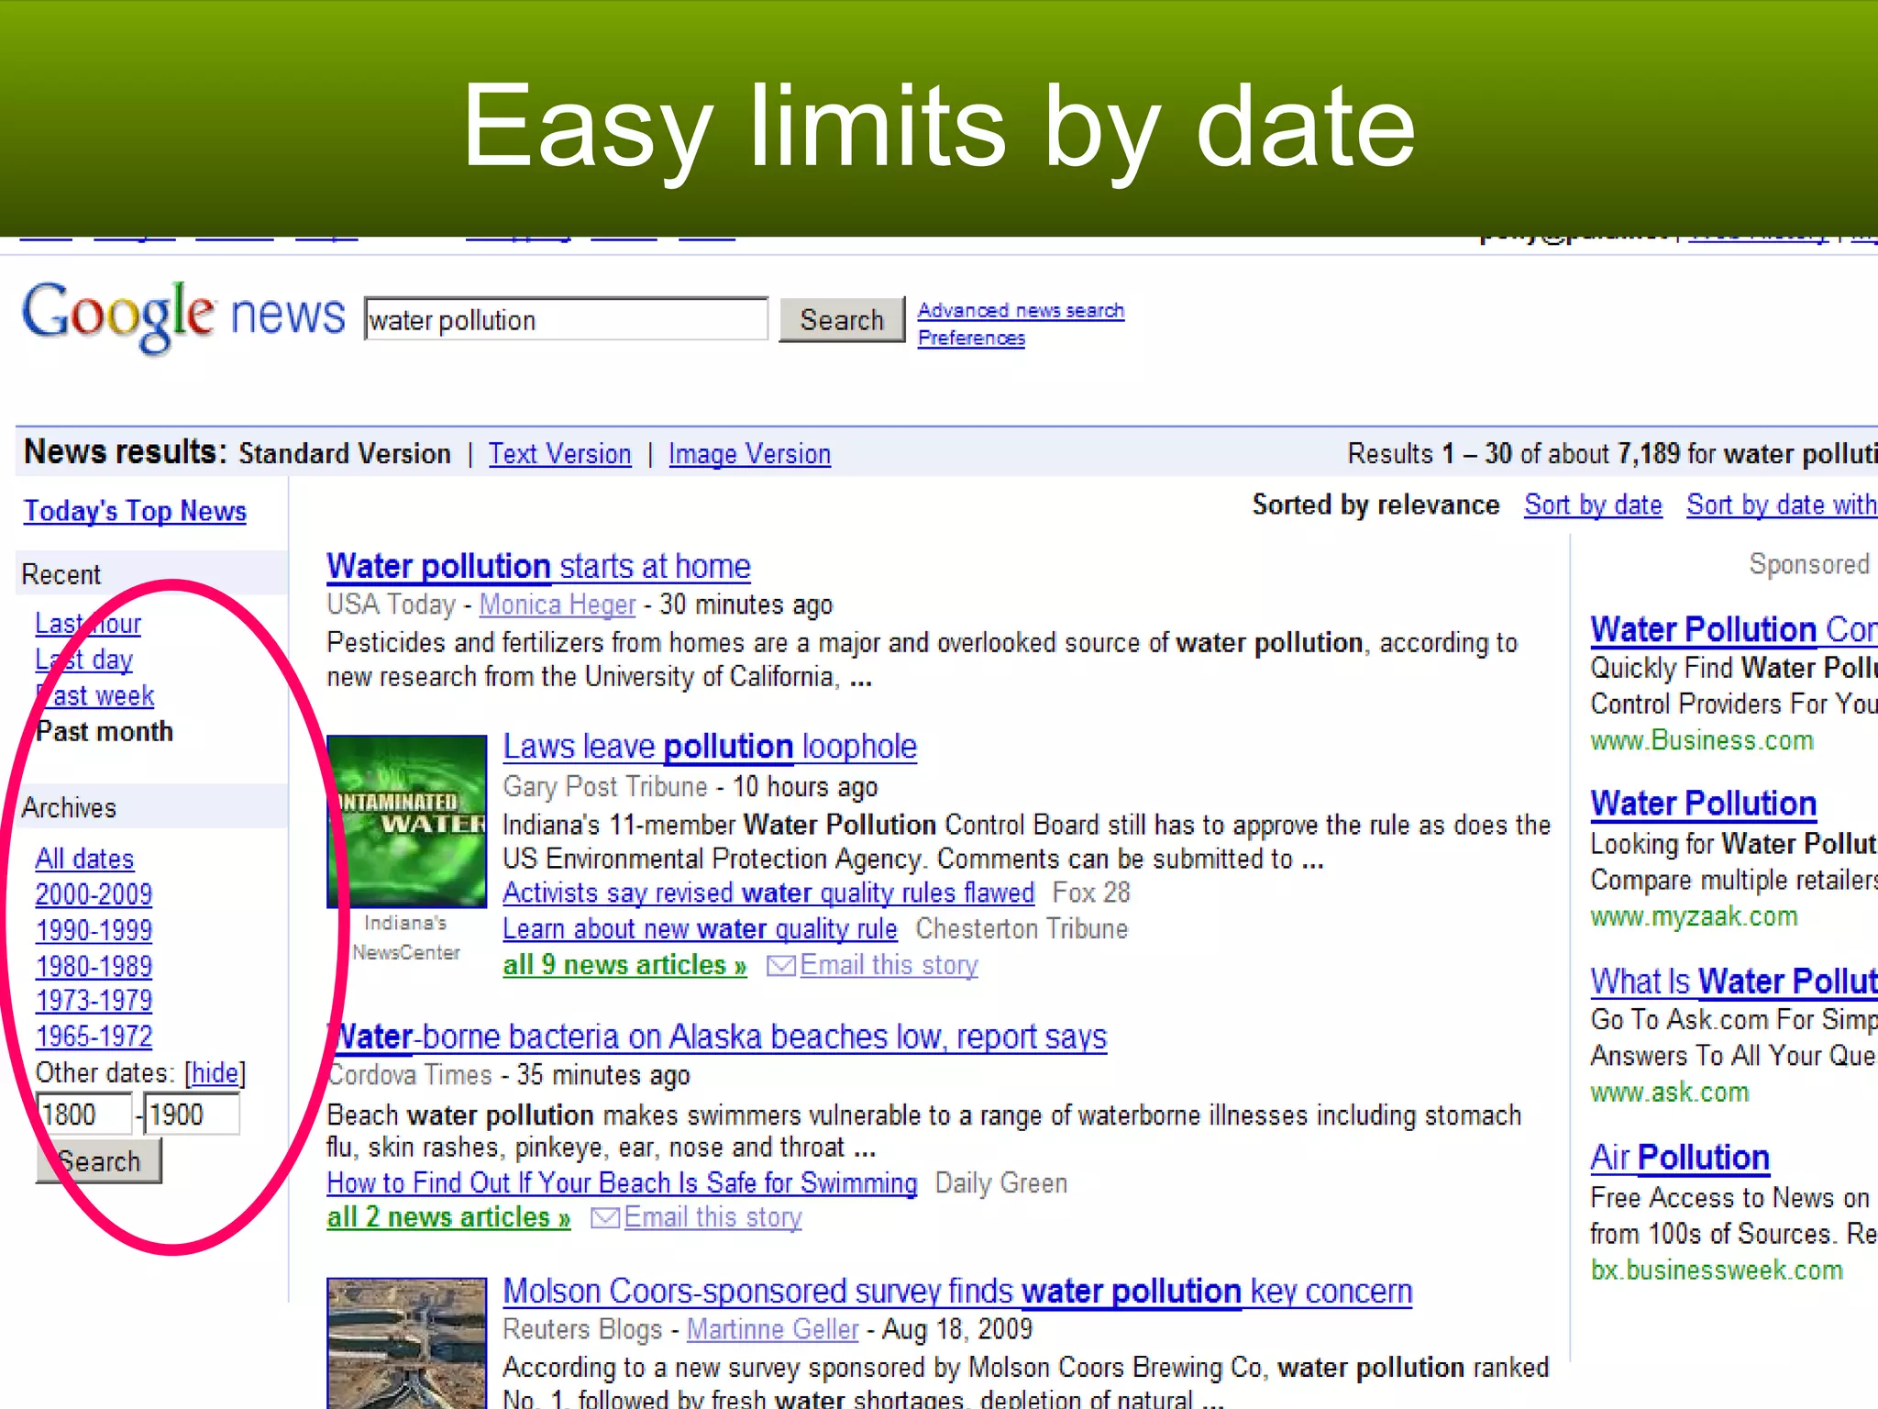
Task: Click the Search button beside the query box
Action: click(x=842, y=319)
